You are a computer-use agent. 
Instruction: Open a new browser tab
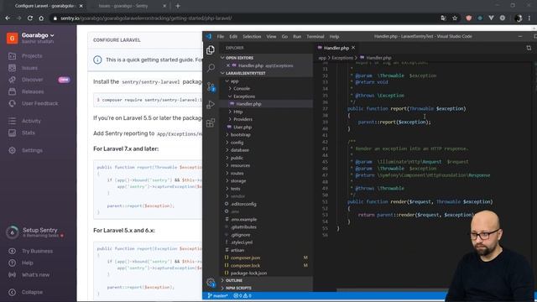tap(178, 6)
